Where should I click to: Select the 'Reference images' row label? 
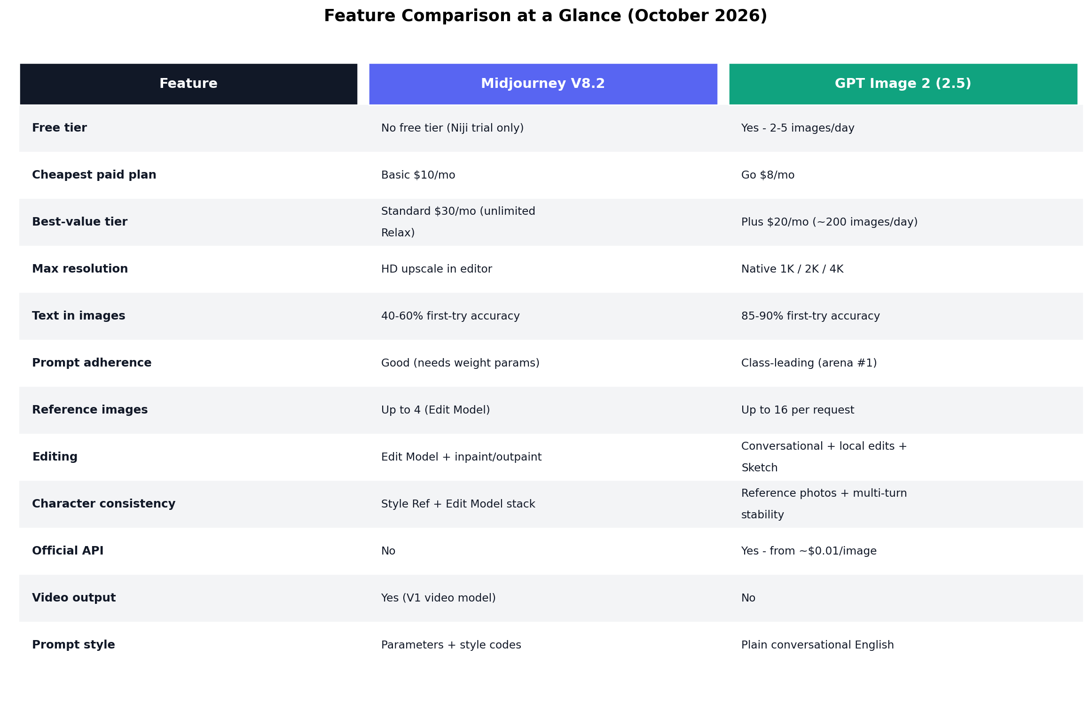[x=90, y=410]
